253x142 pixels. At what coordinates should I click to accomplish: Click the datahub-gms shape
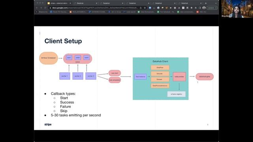[205, 77]
